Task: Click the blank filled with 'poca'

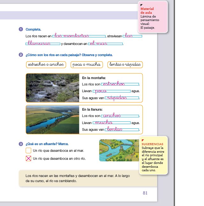Action: point(112,91)
